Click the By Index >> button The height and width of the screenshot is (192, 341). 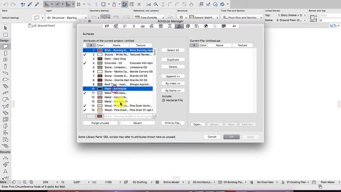(x=173, y=83)
